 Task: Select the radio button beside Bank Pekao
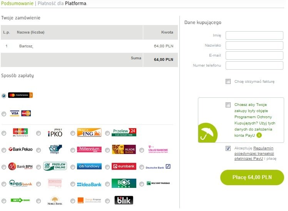[4, 150]
